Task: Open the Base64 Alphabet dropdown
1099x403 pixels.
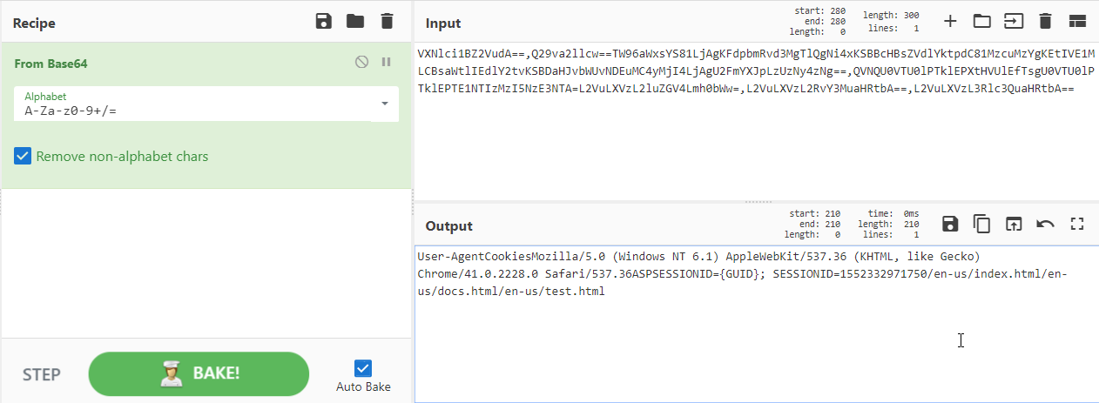Action: [x=385, y=104]
